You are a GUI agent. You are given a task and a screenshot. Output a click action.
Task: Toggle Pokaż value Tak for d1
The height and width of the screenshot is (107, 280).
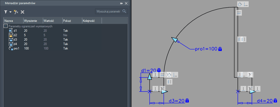pos(66,31)
